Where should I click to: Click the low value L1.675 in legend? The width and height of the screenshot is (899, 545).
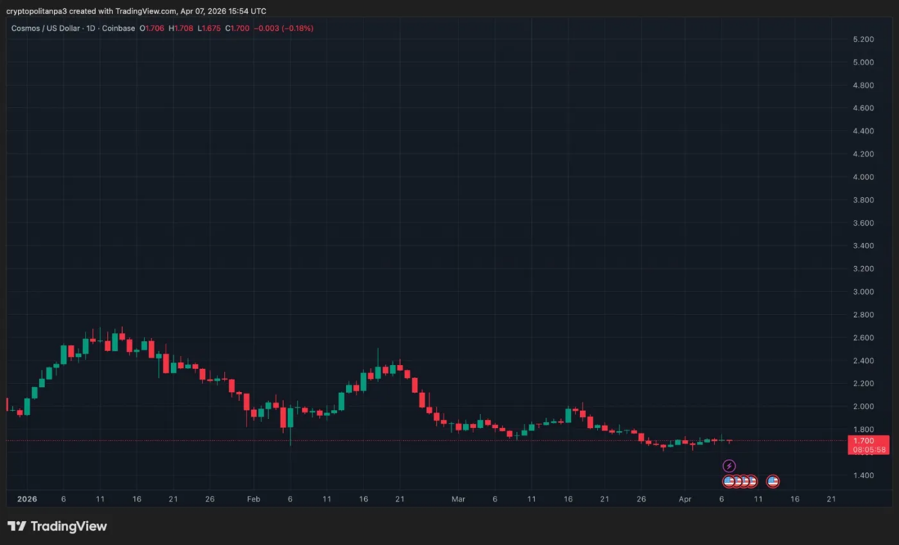pos(208,28)
